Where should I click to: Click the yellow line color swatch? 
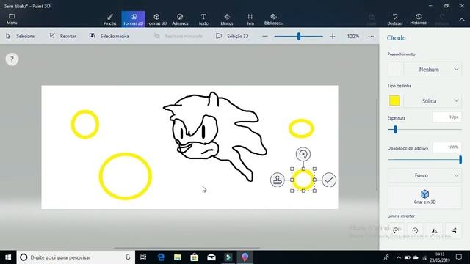coord(395,100)
